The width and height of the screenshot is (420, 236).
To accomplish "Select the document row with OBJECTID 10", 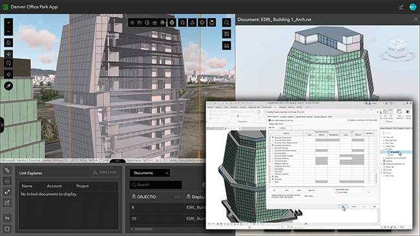I will click(x=167, y=219).
